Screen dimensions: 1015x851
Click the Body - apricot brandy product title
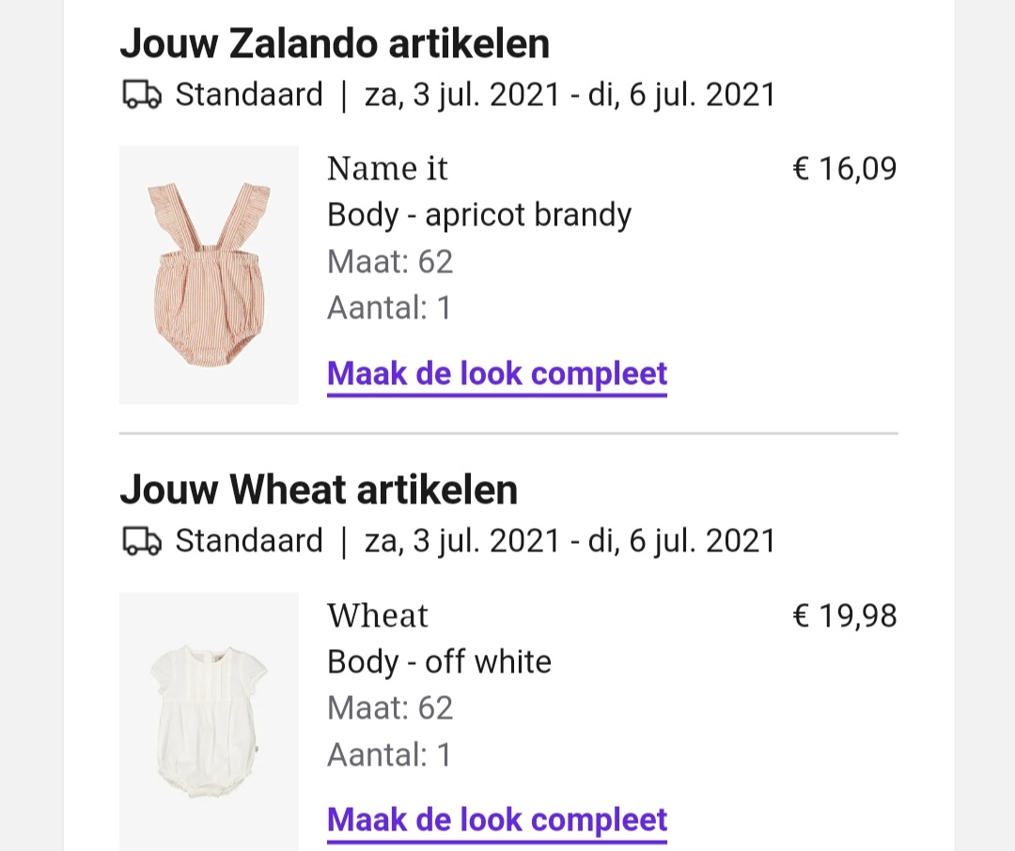479,215
